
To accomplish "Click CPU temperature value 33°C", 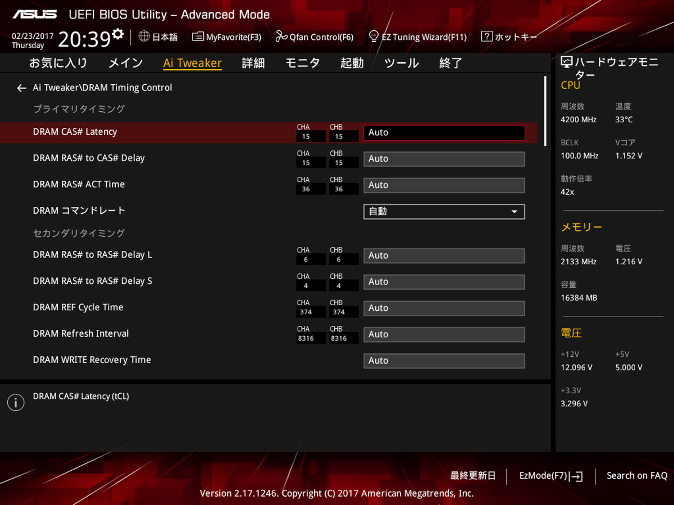I will 624,120.
